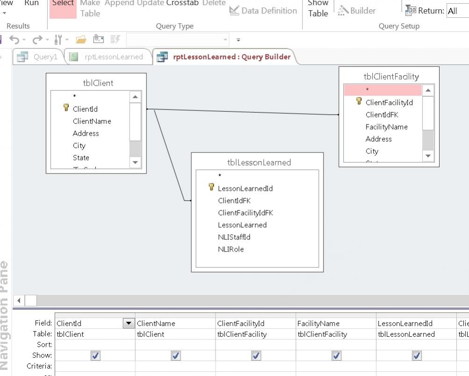Screen dimensions: 469x376
Task: Click the primary key icon beside ClientId
Action: 66,108
